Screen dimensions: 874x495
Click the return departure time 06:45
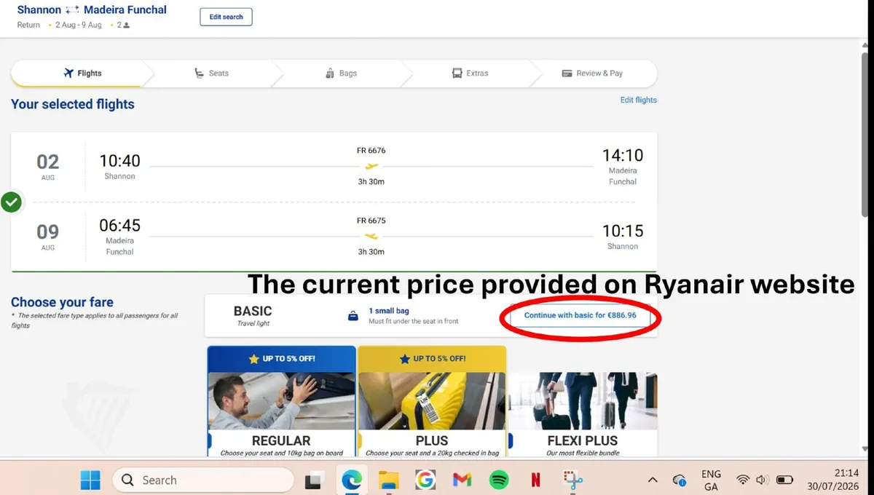click(x=119, y=226)
